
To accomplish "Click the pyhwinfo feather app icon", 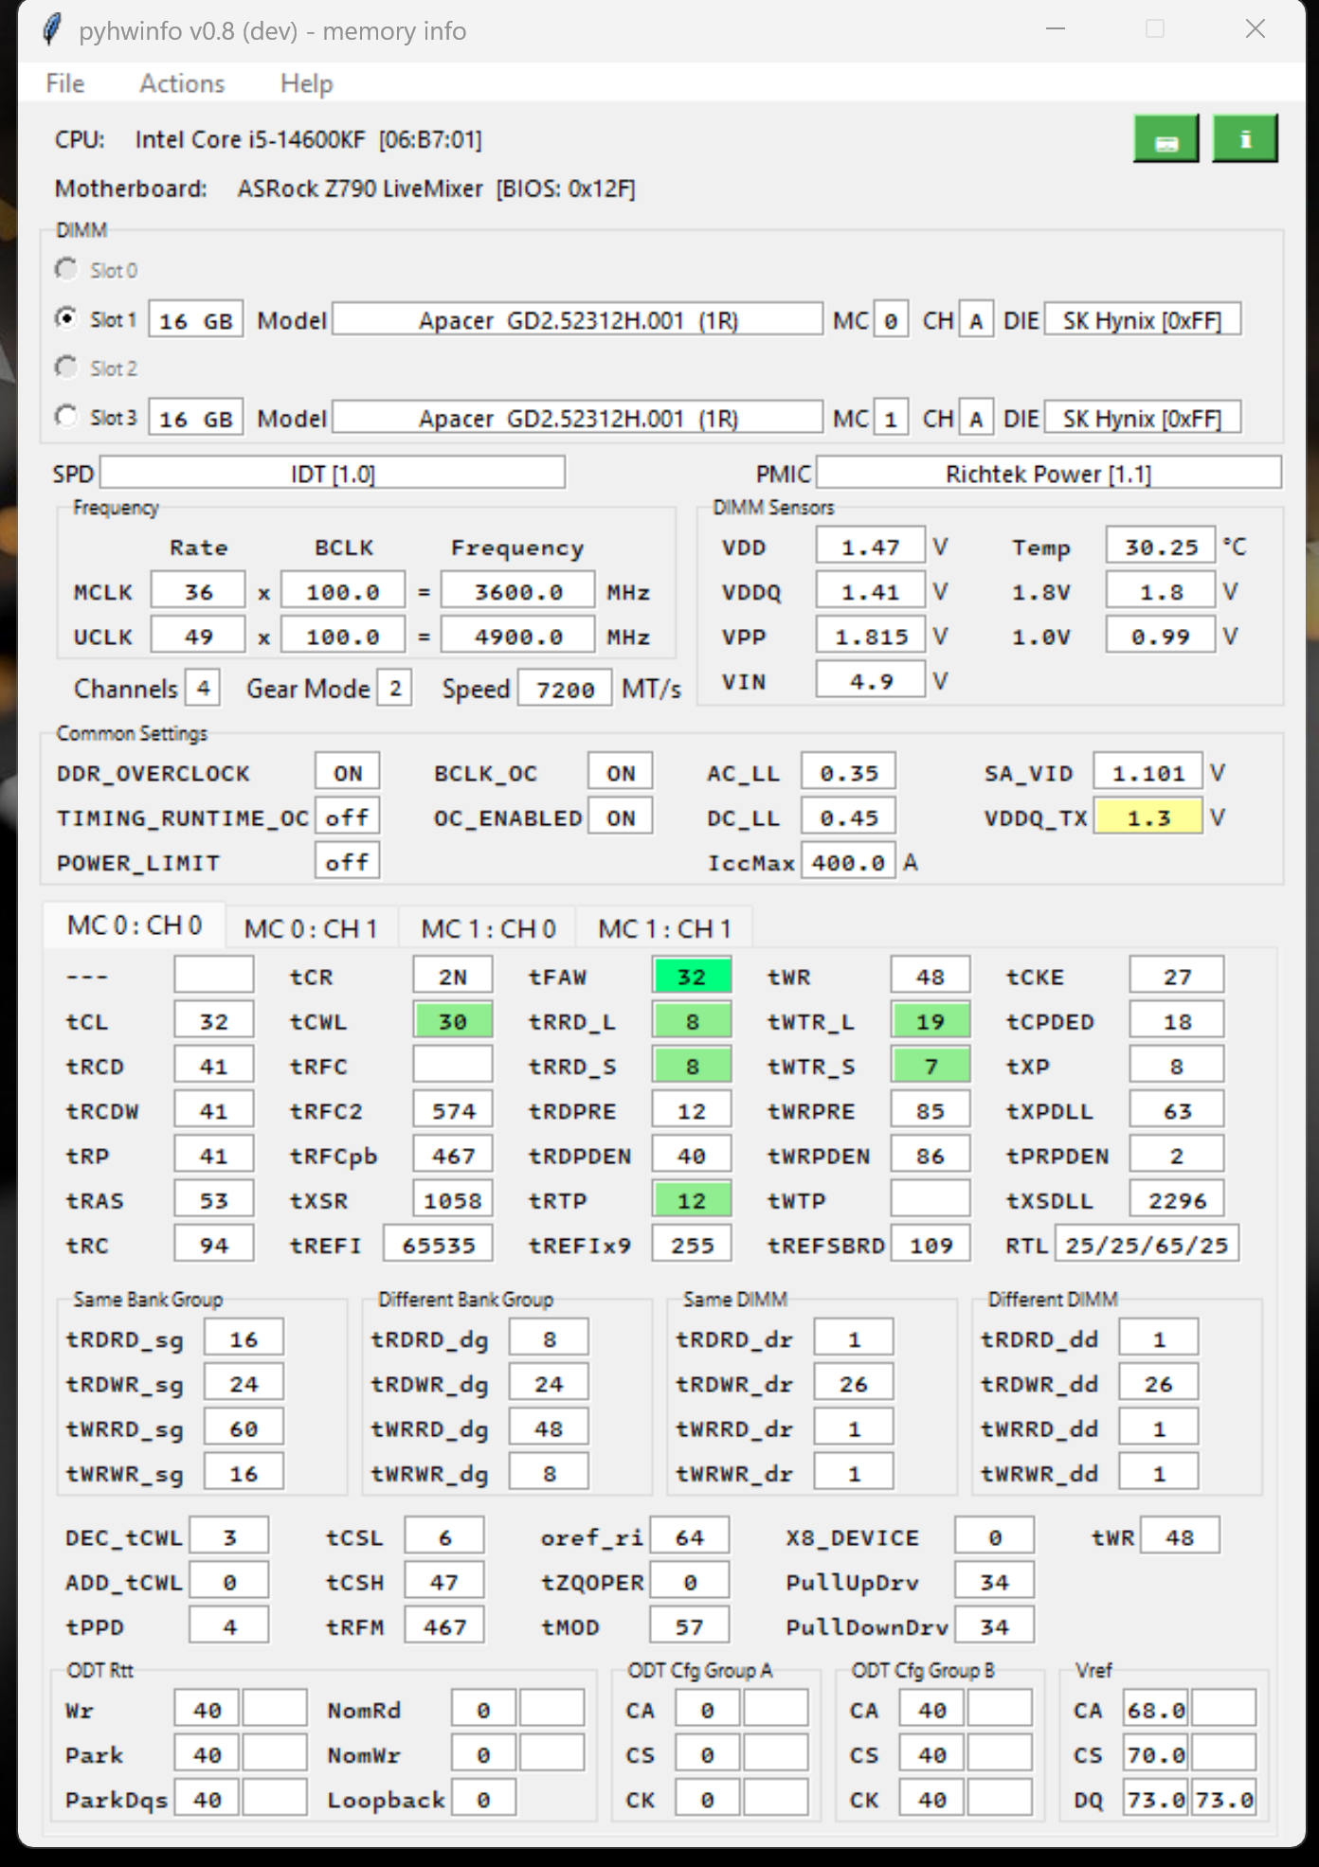I will [53, 30].
